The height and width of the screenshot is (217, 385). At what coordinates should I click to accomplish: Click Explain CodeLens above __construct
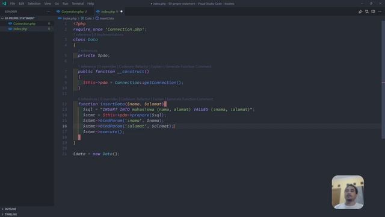point(157,66)
